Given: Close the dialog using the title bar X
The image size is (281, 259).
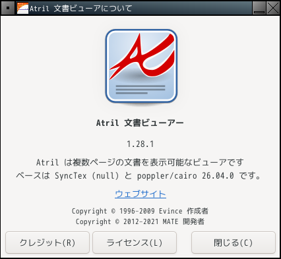Looking at the screenshot, I should (273, 8).
